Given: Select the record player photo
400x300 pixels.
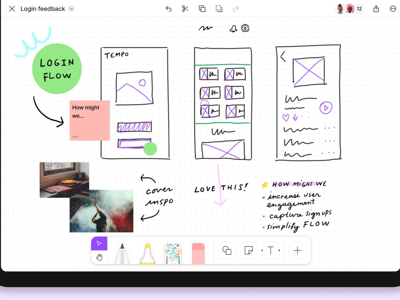Looking at the screenshot, I should (x=64, y=180).
